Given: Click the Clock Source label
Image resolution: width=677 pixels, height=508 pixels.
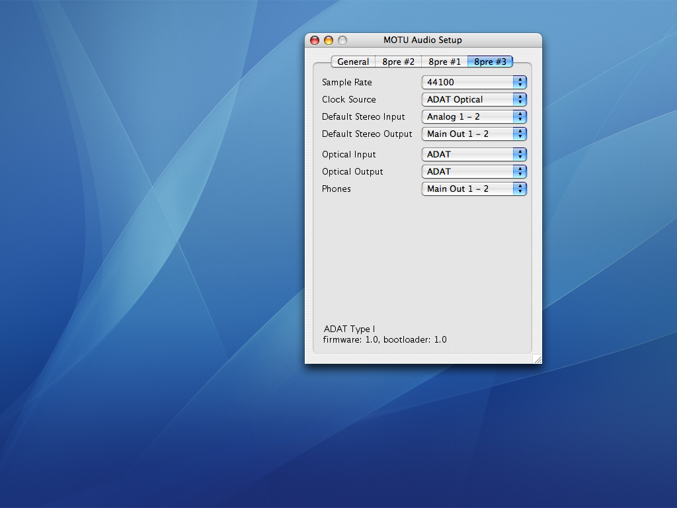Looking at the screenshot, I should tap(348, 100).
